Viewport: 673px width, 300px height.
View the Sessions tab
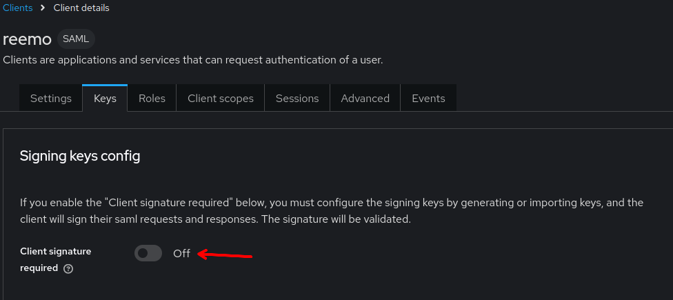point(297,98)
